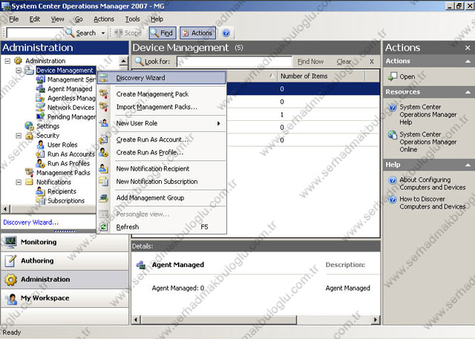
Task: Open How to Discover Computers and Devices link
Action: pyautogui.click(x=432, y=203)
